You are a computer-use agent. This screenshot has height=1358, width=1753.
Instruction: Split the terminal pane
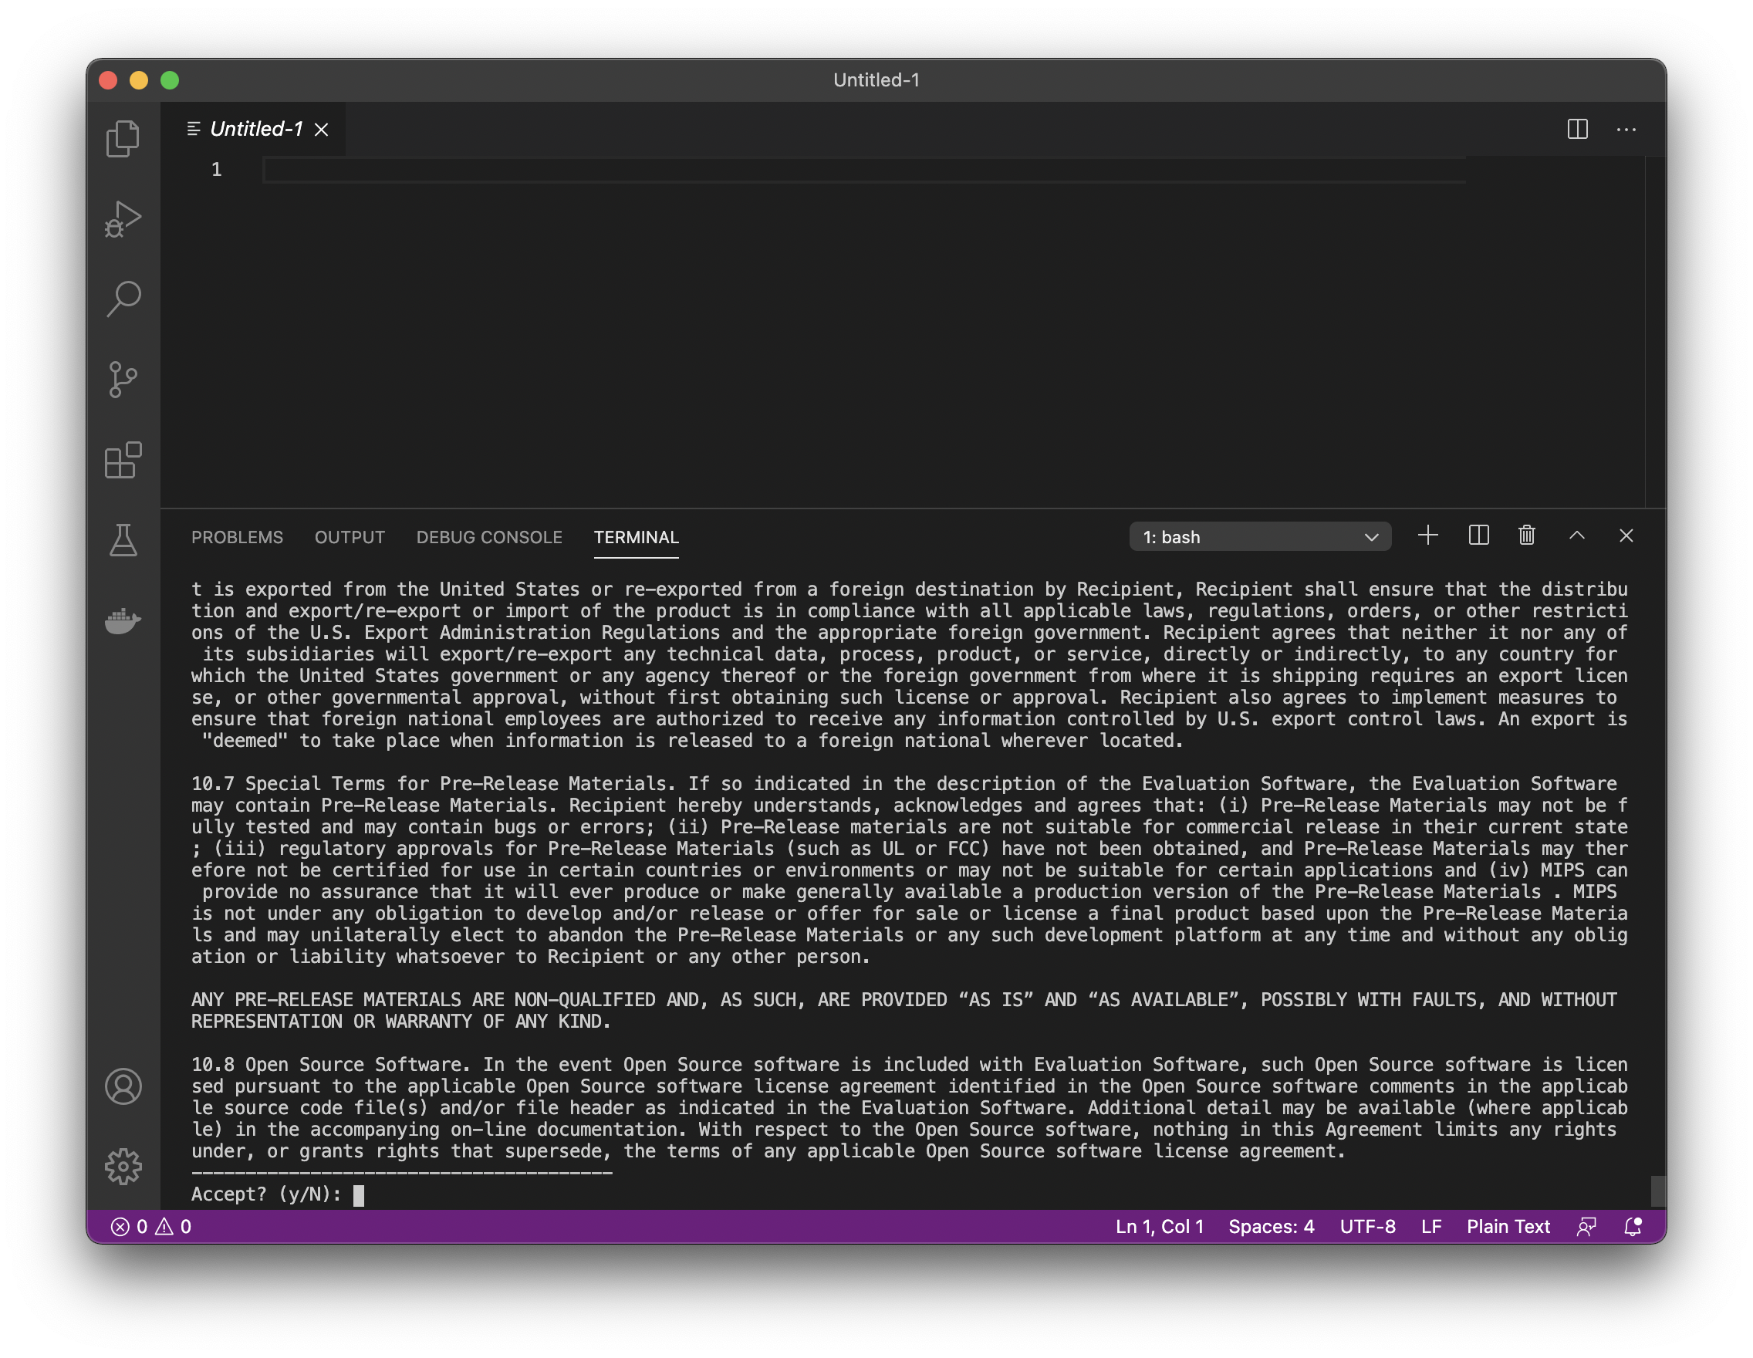click(x=1478, y=535)
